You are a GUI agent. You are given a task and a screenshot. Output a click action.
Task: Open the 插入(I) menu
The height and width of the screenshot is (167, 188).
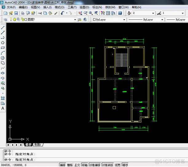pyautogui.click(x=47, y=7)
